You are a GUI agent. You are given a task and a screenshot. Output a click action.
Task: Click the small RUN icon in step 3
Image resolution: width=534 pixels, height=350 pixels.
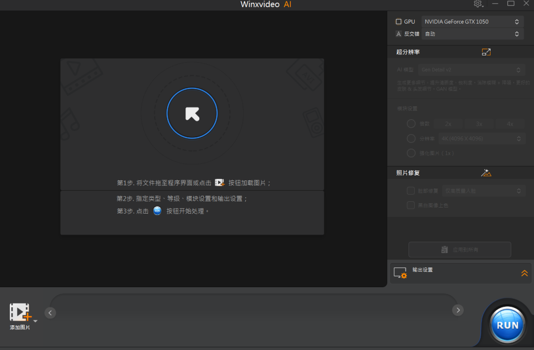pyautogui.click(x=157, y=211)
